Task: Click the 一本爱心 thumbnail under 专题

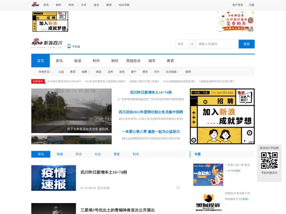Action: (x=208, y=175)
